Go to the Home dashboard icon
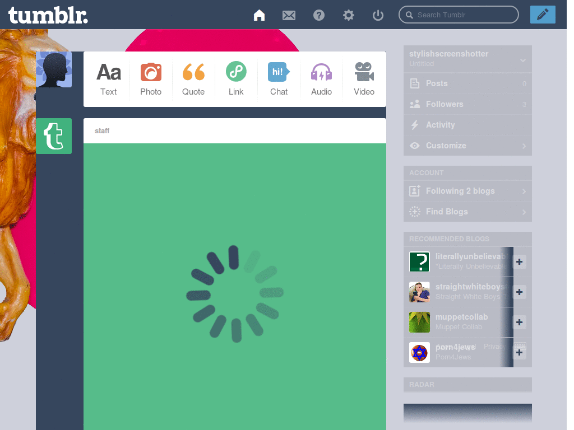 pos(259,15)
